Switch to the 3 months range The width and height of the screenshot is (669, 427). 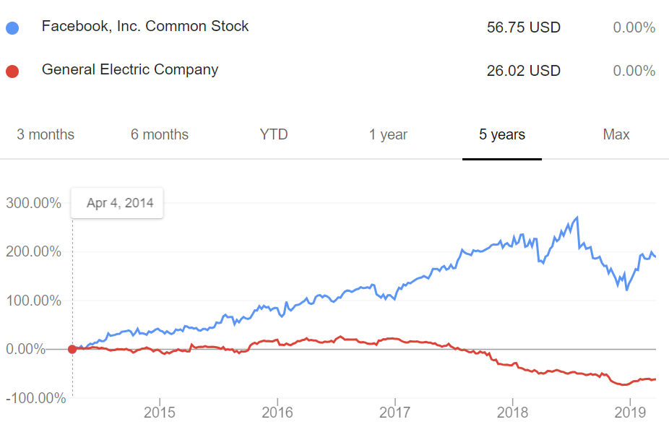[46, 135]
